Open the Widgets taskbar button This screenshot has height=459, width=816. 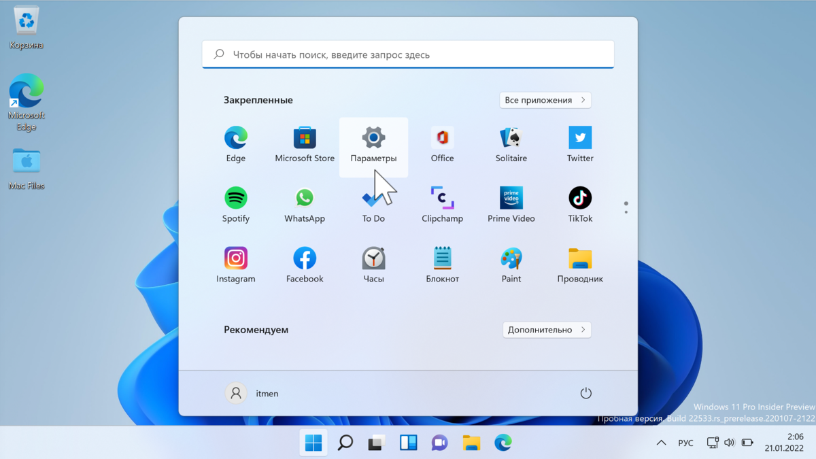[x=408, y=443]
